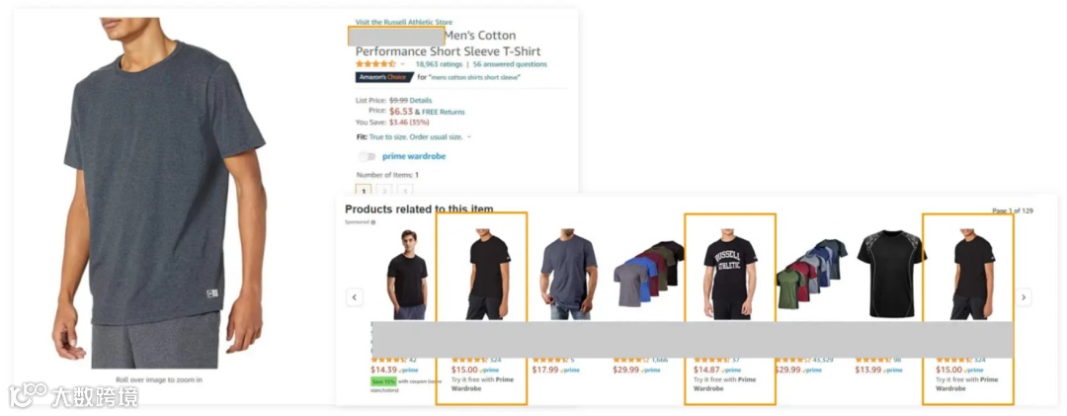The height and width of the screenshot is (416, 1067).
Task: Click the next carousel arrow
Action: pos(1024,296)
